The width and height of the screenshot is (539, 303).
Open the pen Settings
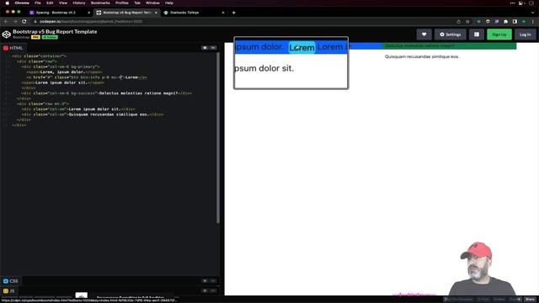pyautogui.click(x=451, y=35)
